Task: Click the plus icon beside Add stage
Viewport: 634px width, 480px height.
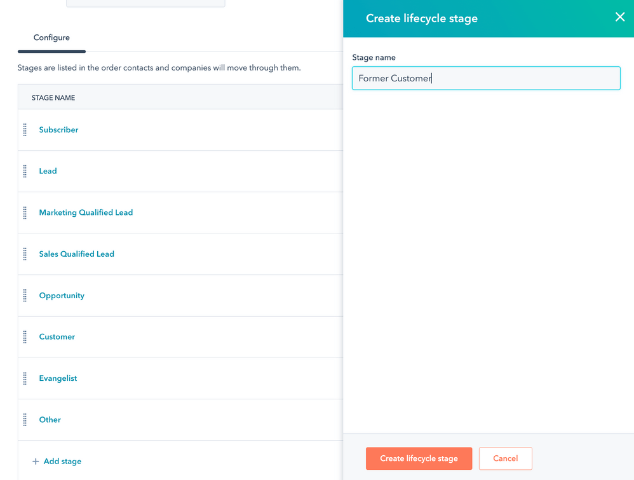Action: (36, 462)
